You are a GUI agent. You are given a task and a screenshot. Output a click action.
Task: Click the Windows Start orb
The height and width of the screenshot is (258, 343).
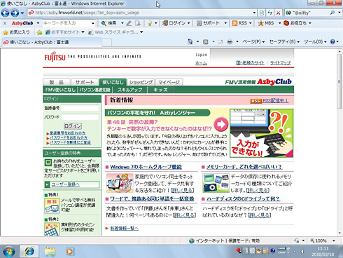9,252
